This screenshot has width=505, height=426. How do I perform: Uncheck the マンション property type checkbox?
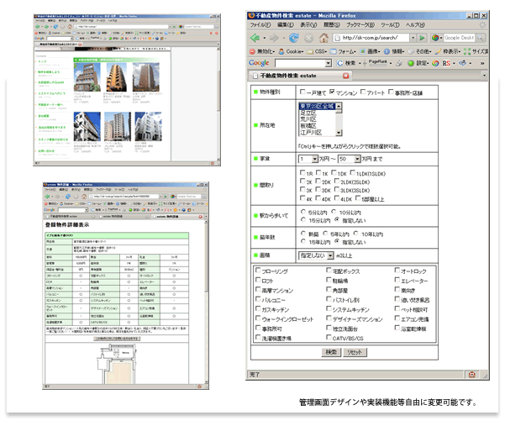333,92
